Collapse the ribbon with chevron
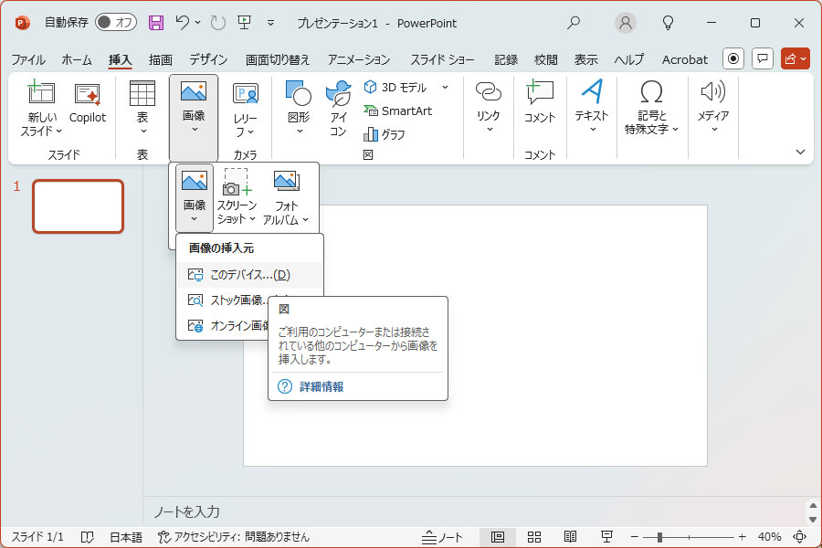This screenshot has height=548, width=822. coord(800,153)
